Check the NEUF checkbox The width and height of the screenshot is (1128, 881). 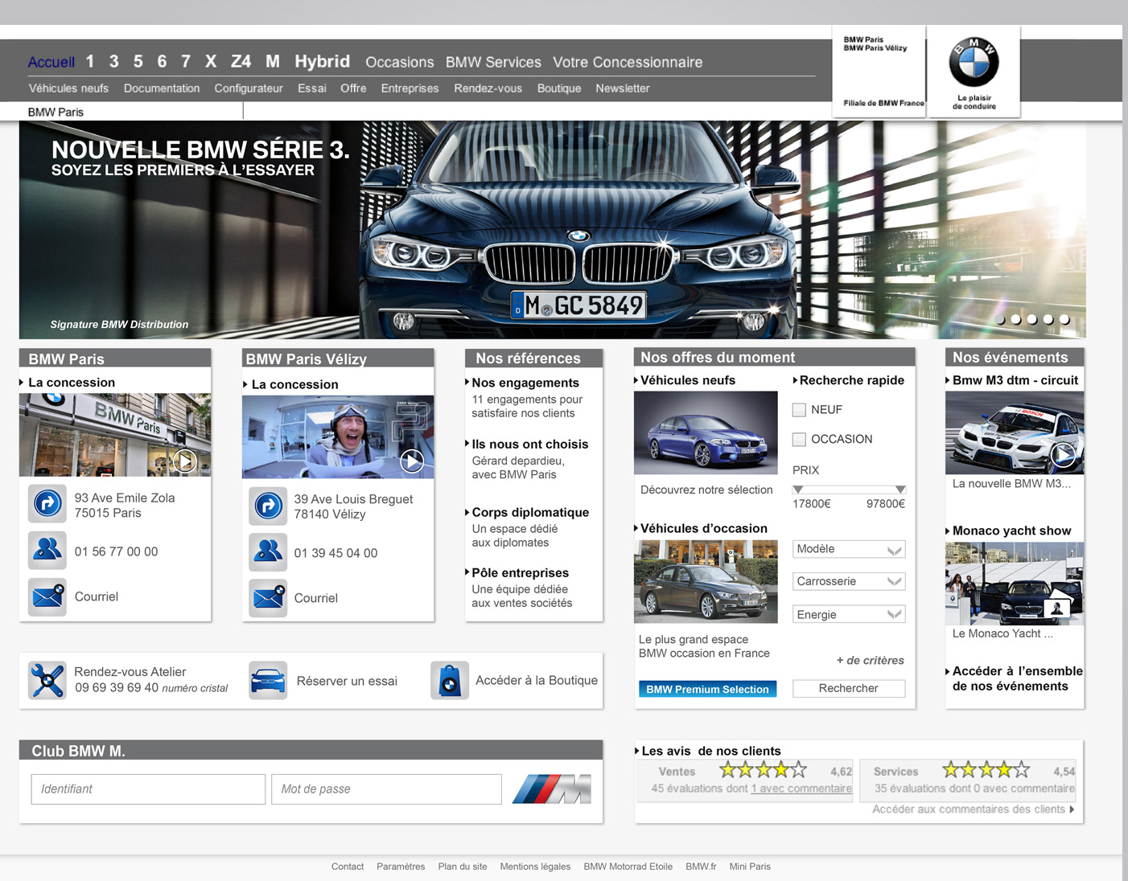click(x=799, y=410)
